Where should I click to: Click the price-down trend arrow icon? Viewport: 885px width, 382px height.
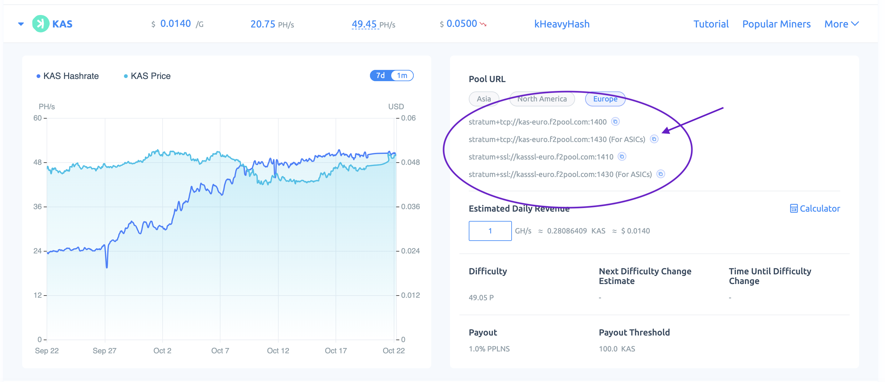click(x=483, y=24)
